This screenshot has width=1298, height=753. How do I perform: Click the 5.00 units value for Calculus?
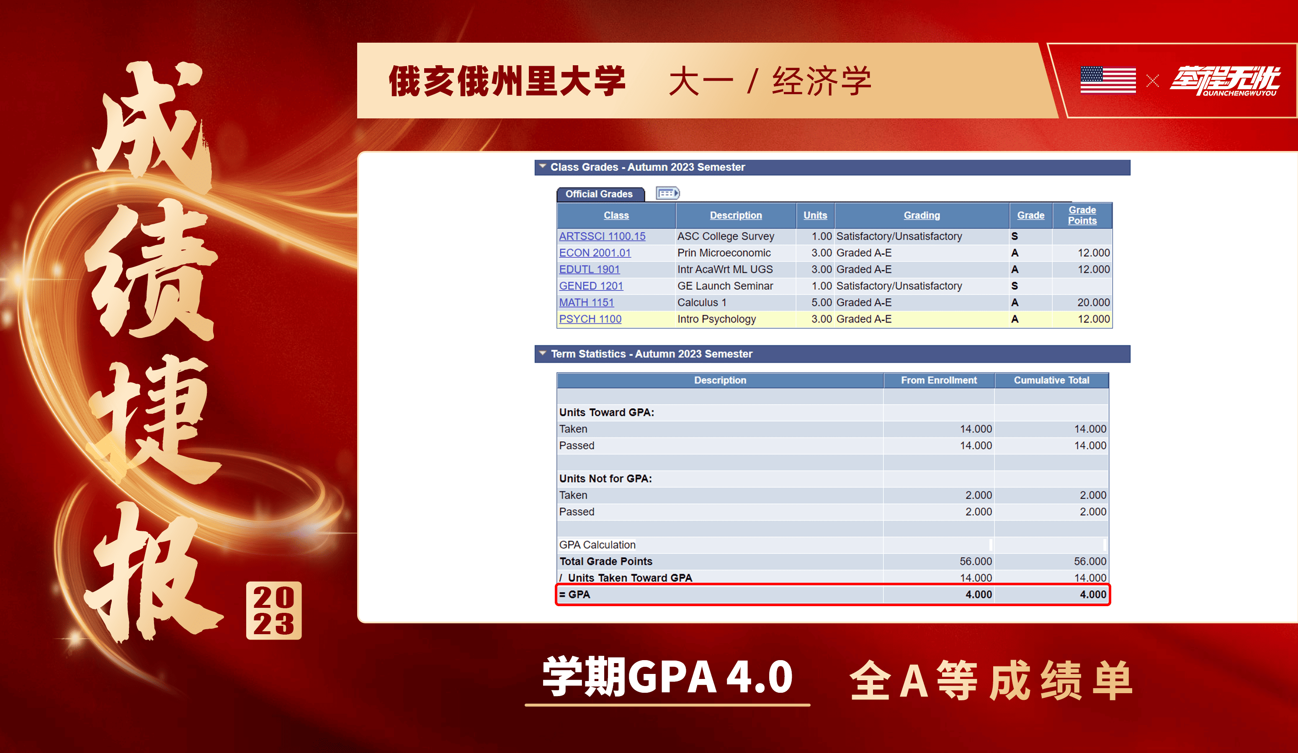[822, 302]
